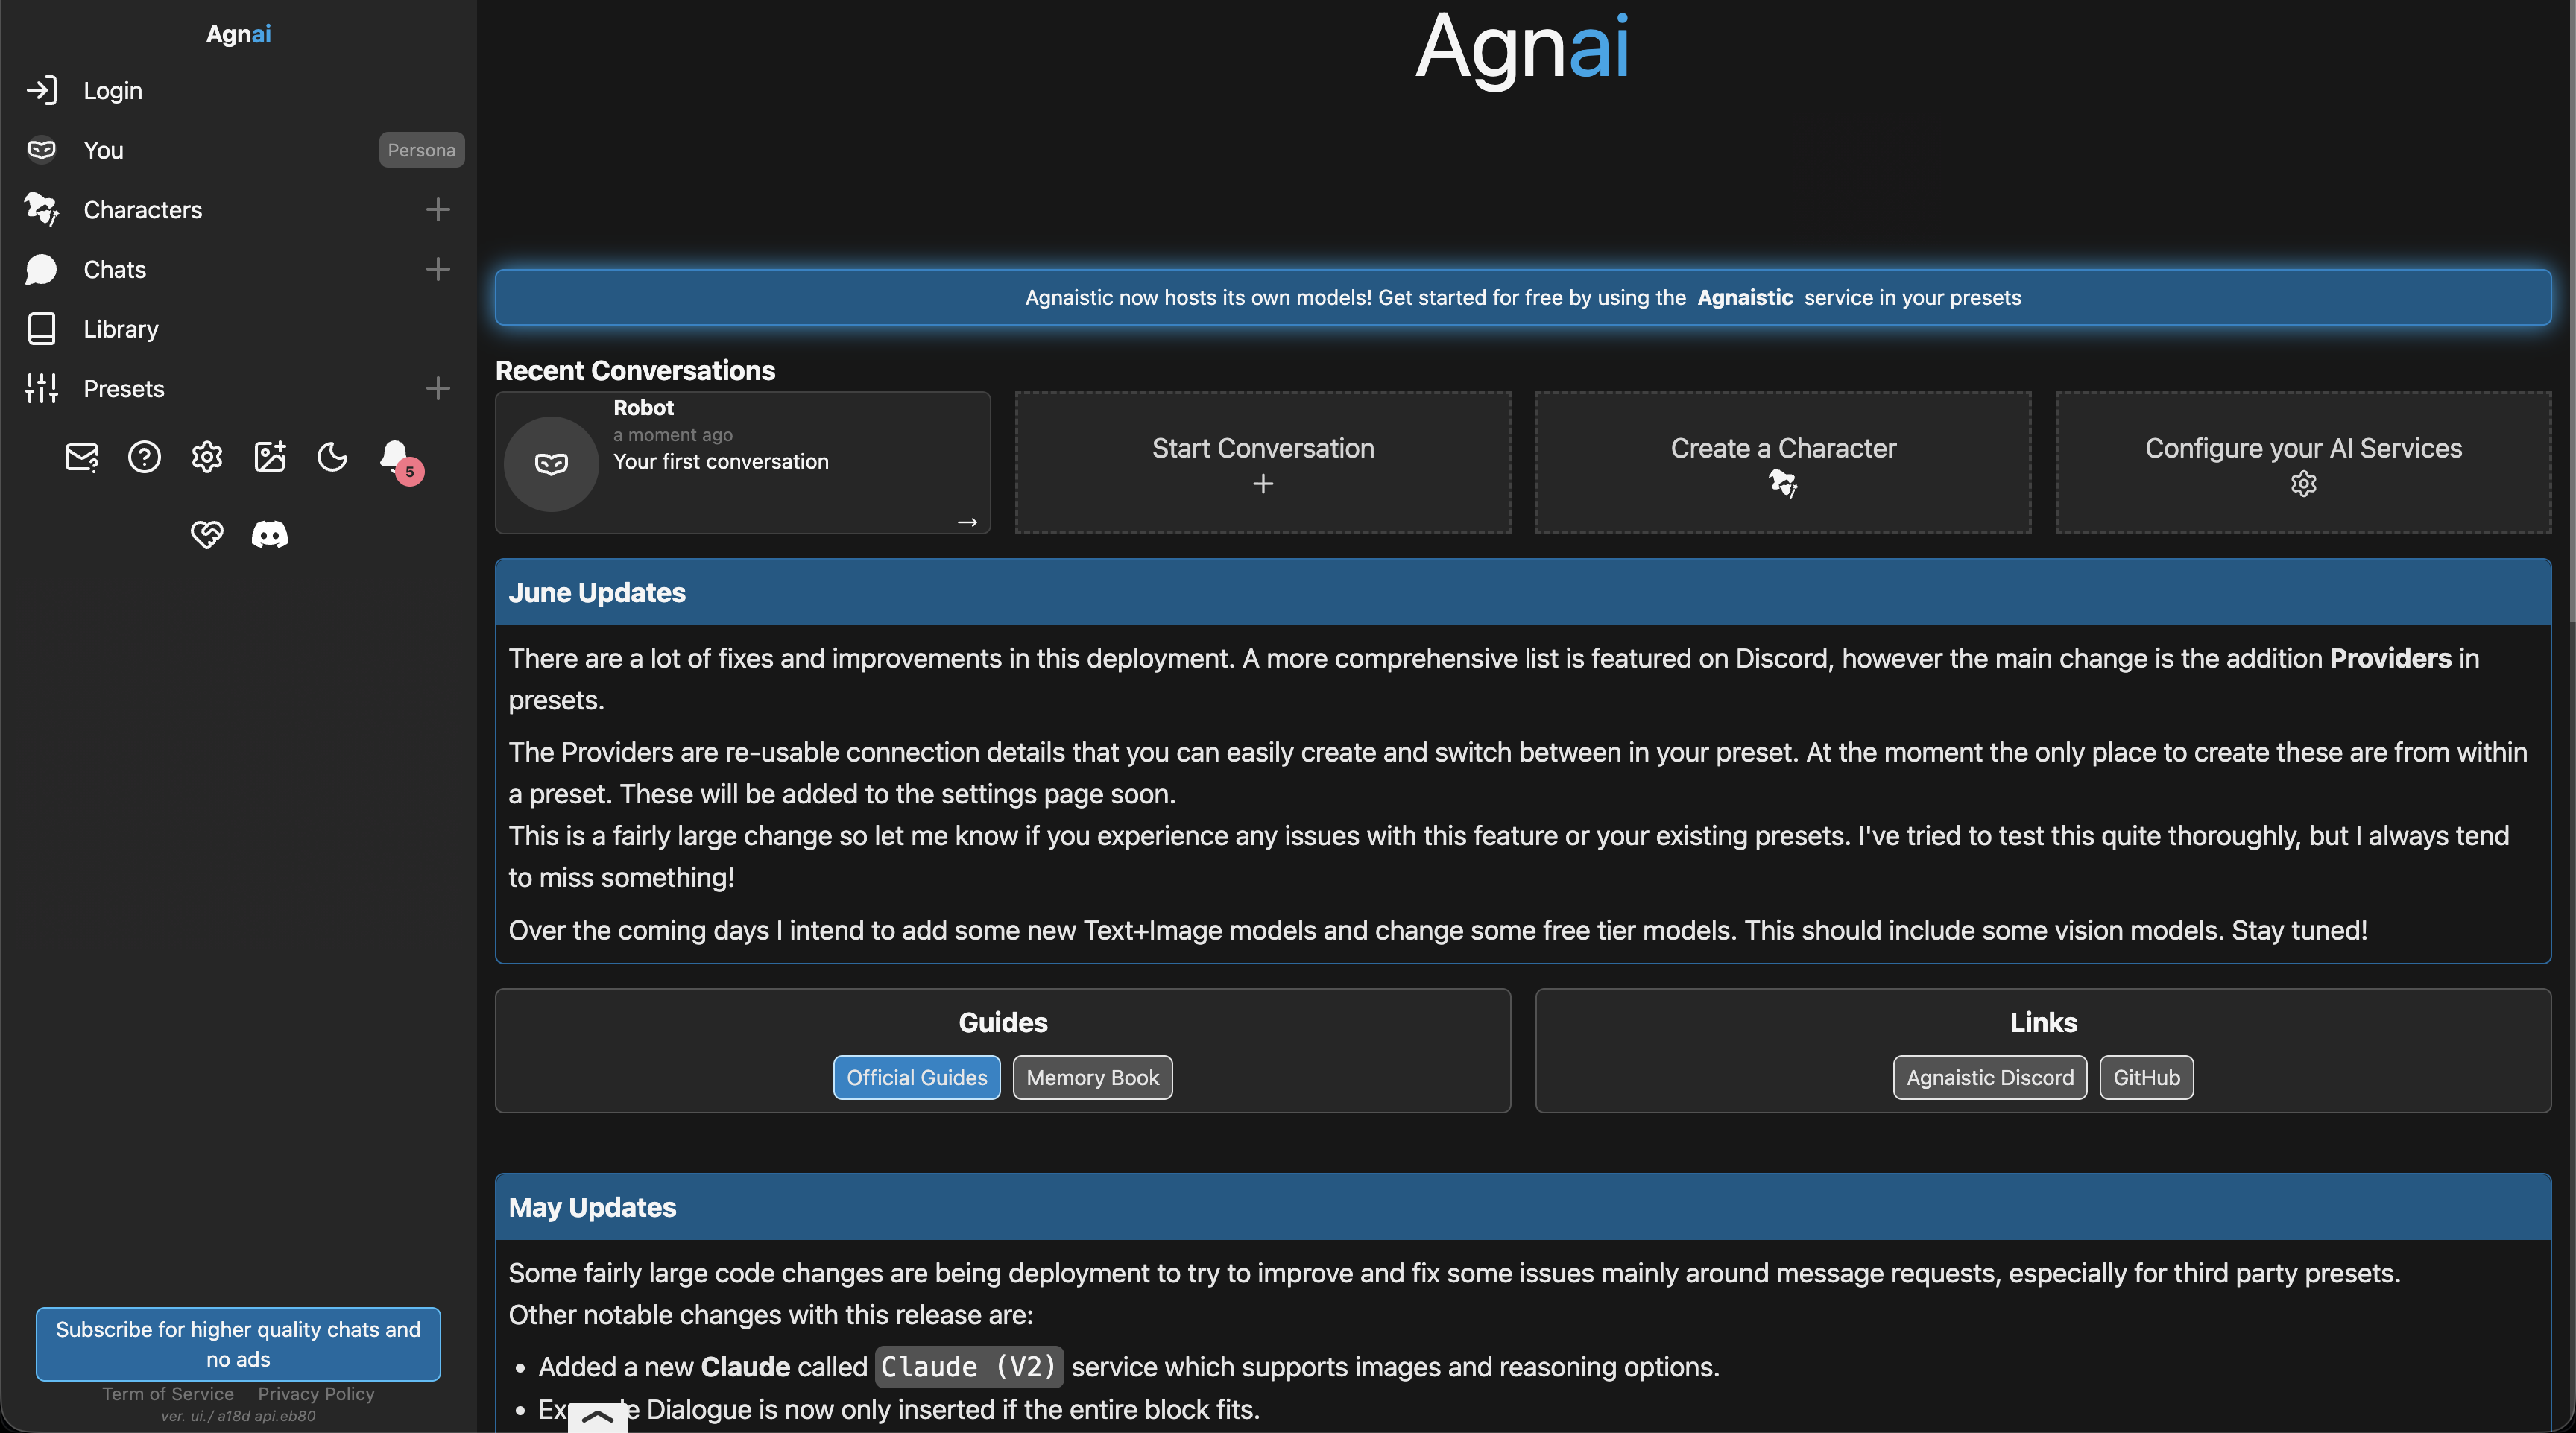Click the Chats speech bubble icon
This screenshot has width=2576, height=1433.
tap(41, 269)
